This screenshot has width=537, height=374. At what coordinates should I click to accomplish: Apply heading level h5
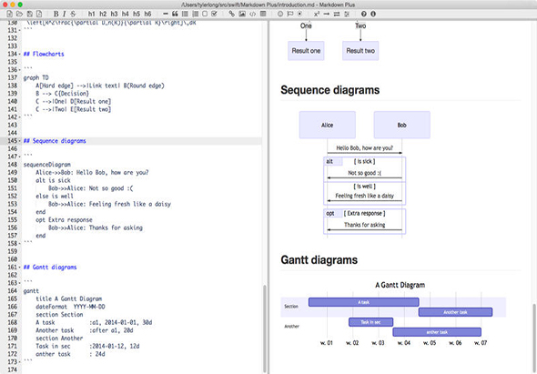pyautogui.click(x=137, y=14)
